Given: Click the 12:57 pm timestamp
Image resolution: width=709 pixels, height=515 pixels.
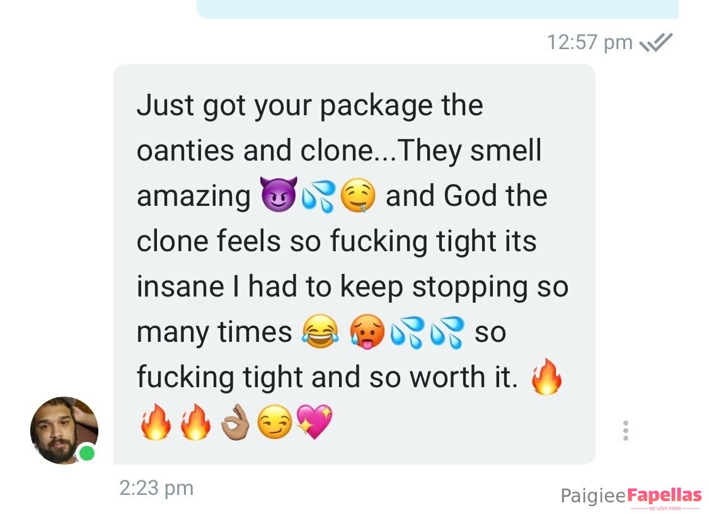Looking at the screenshot, I should [x=590, y=42].
